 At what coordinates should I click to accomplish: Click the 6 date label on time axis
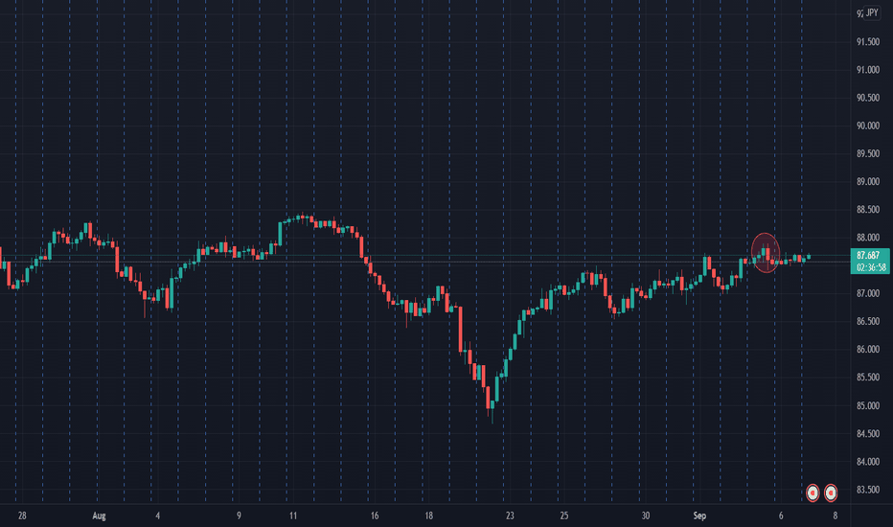(781, 516)
